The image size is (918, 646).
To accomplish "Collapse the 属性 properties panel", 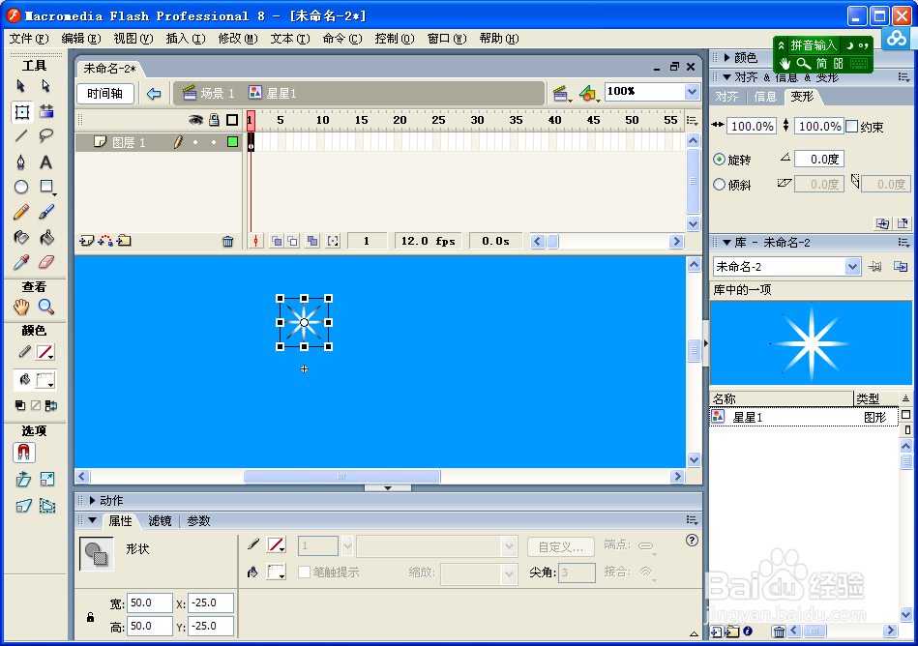I will (x=93, y=520).
